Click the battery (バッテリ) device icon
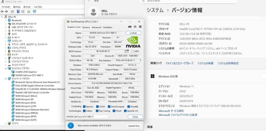266x131 pixels. click(9, 123)
